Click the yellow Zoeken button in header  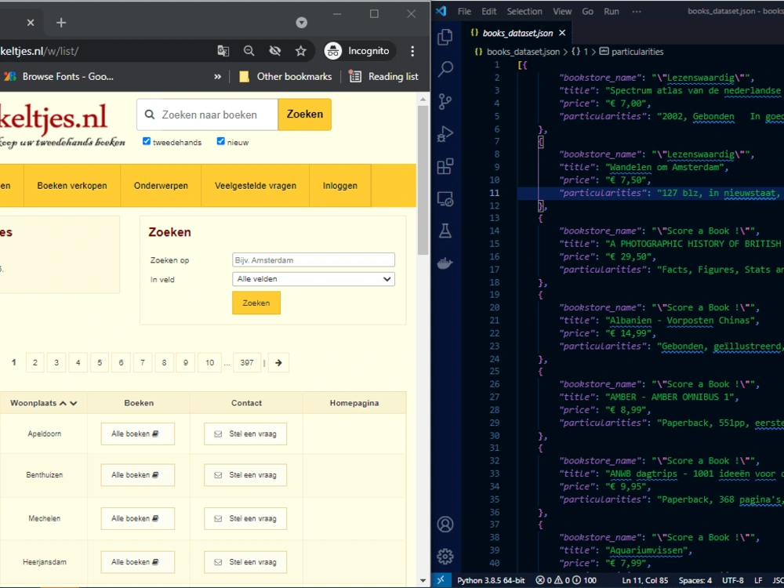click(x=304, y=114)
